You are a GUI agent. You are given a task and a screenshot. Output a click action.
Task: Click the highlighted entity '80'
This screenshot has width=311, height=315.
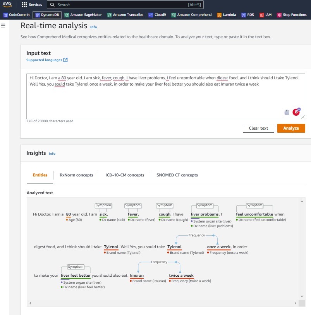(x=68, y=214)
